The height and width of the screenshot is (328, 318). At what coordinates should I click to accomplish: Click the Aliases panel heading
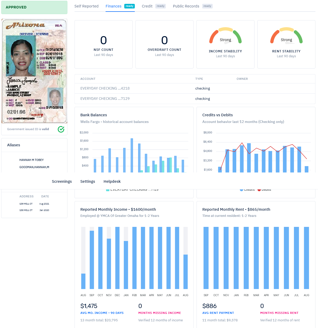coord(14,145)
